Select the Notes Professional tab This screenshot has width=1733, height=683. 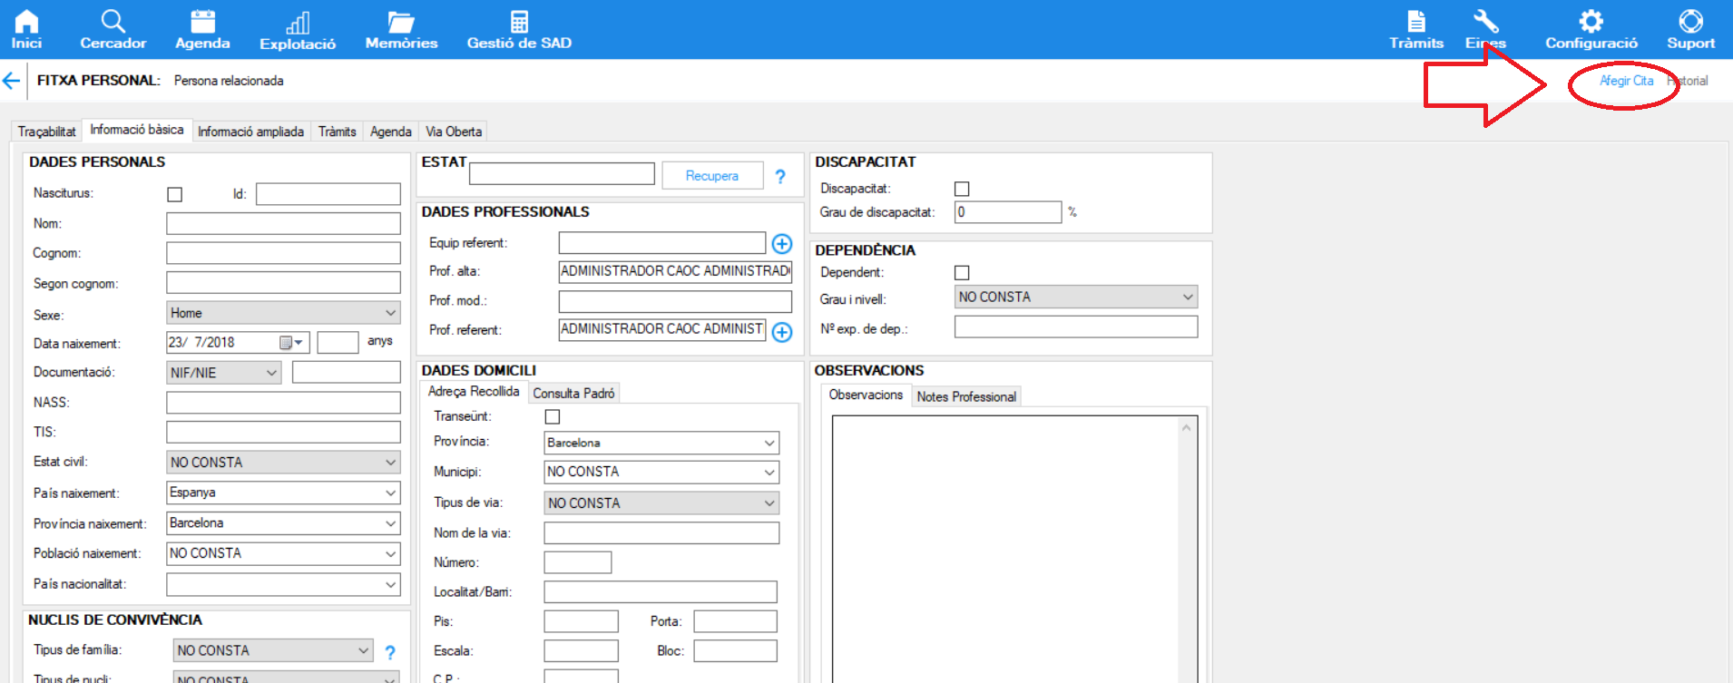(x=965, y=396)
